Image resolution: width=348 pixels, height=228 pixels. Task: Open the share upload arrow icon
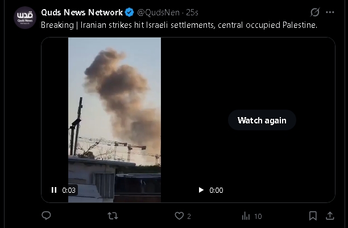tap(330, 215)
